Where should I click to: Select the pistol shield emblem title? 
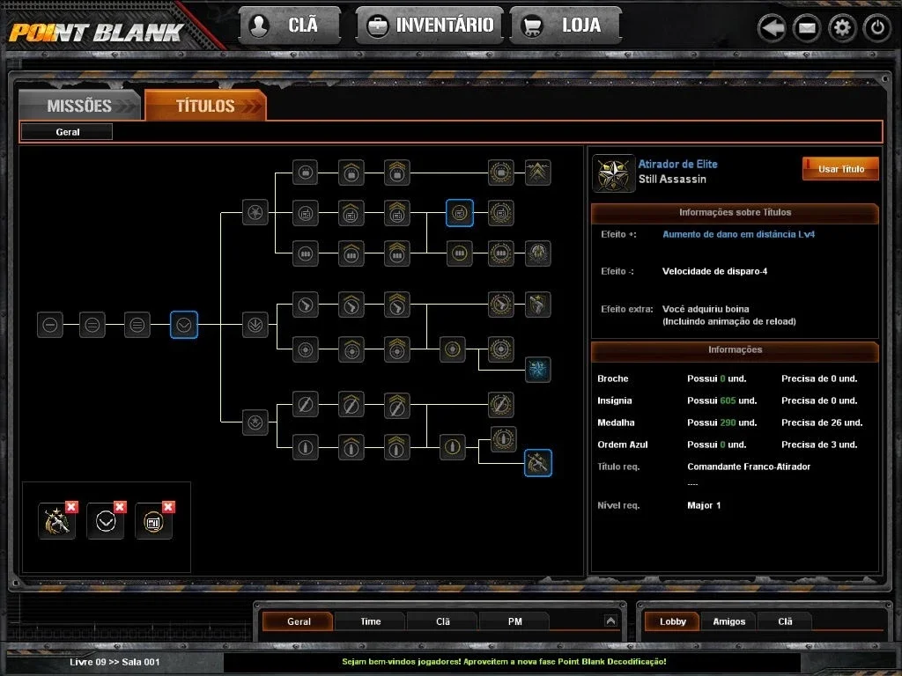pos(538,305)
